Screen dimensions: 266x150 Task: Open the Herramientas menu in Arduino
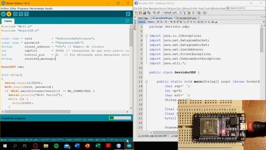point(37,8)
